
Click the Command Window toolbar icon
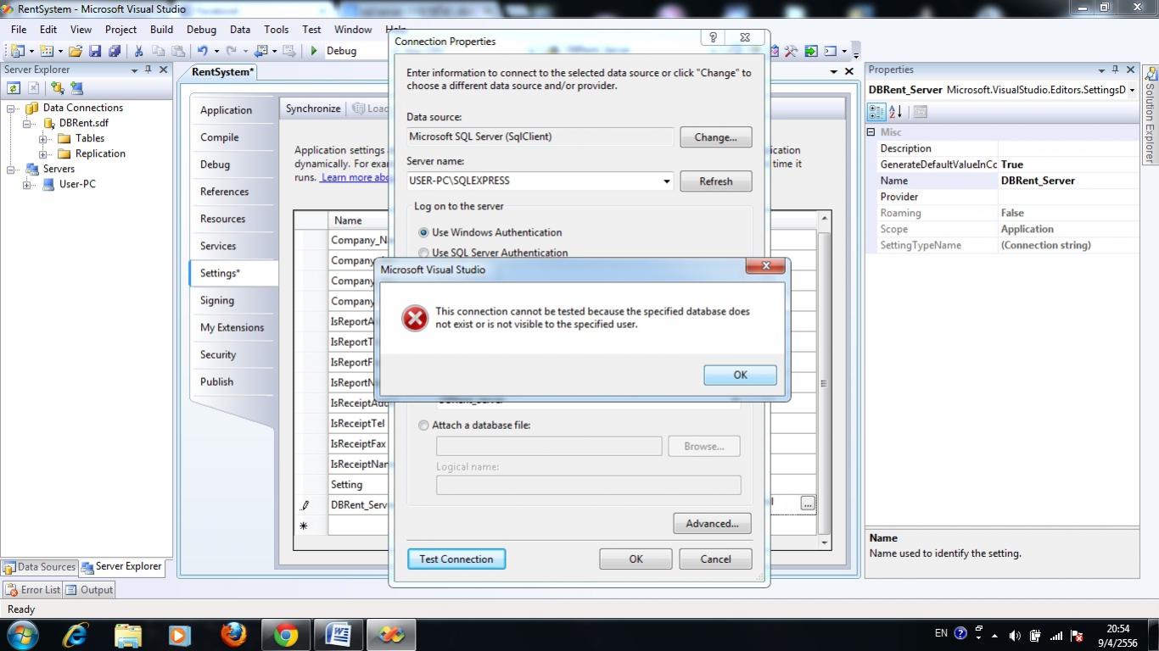831,51
